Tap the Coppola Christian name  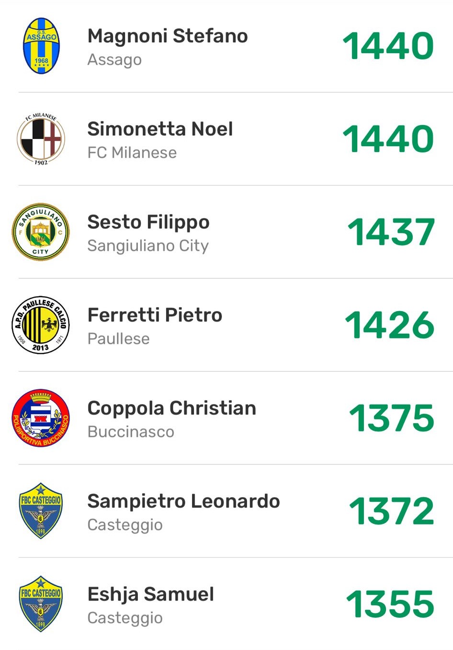pyautogui.click(x=171, y=408)
